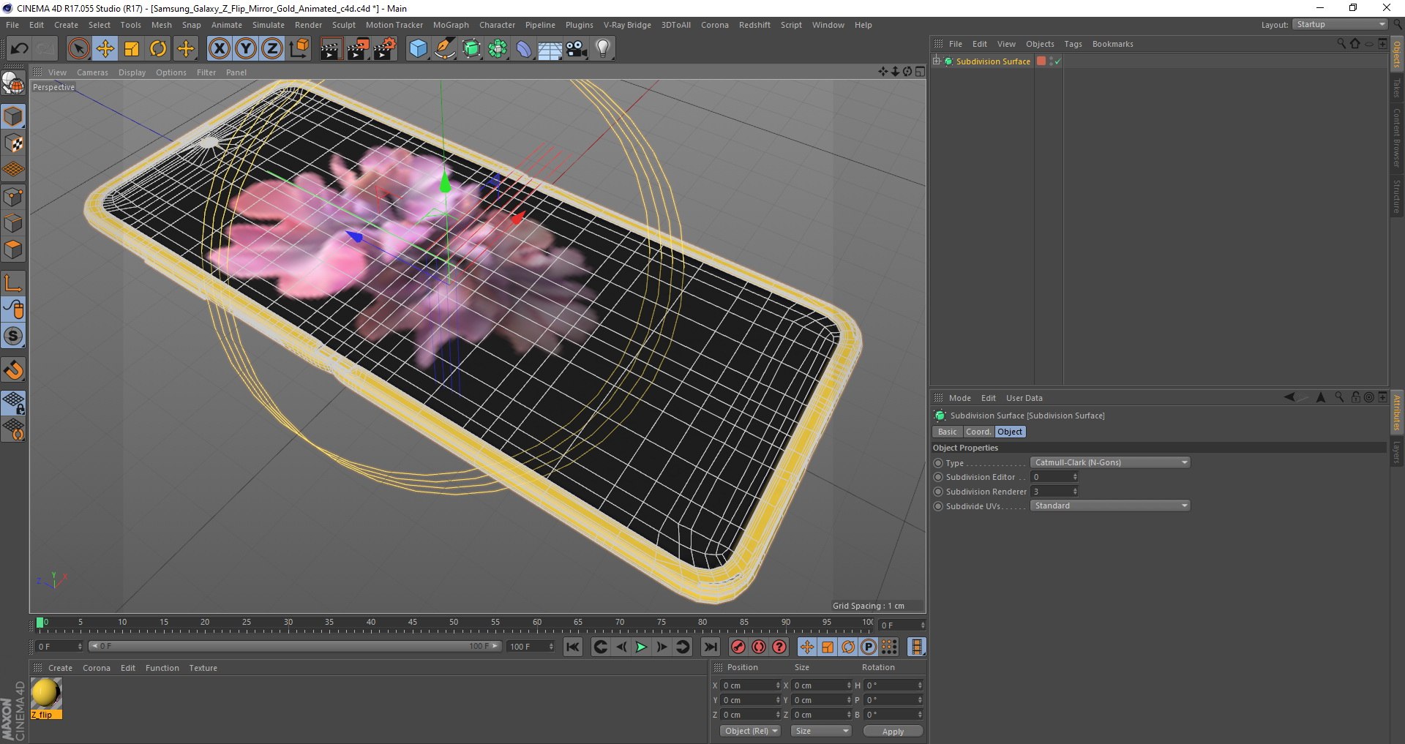
Task: Toggle Subdivision Surface visibility dots
Action: pyautogui.click(x=1051, y=61)
